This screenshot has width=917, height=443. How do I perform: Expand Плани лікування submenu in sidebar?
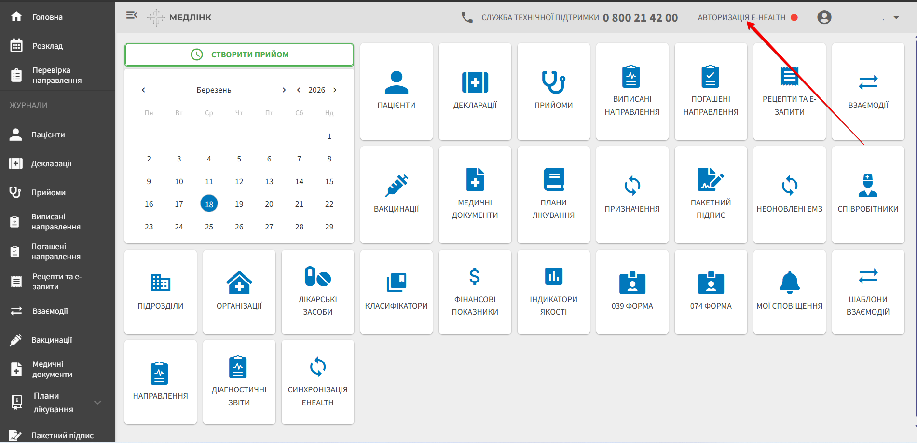98,403
